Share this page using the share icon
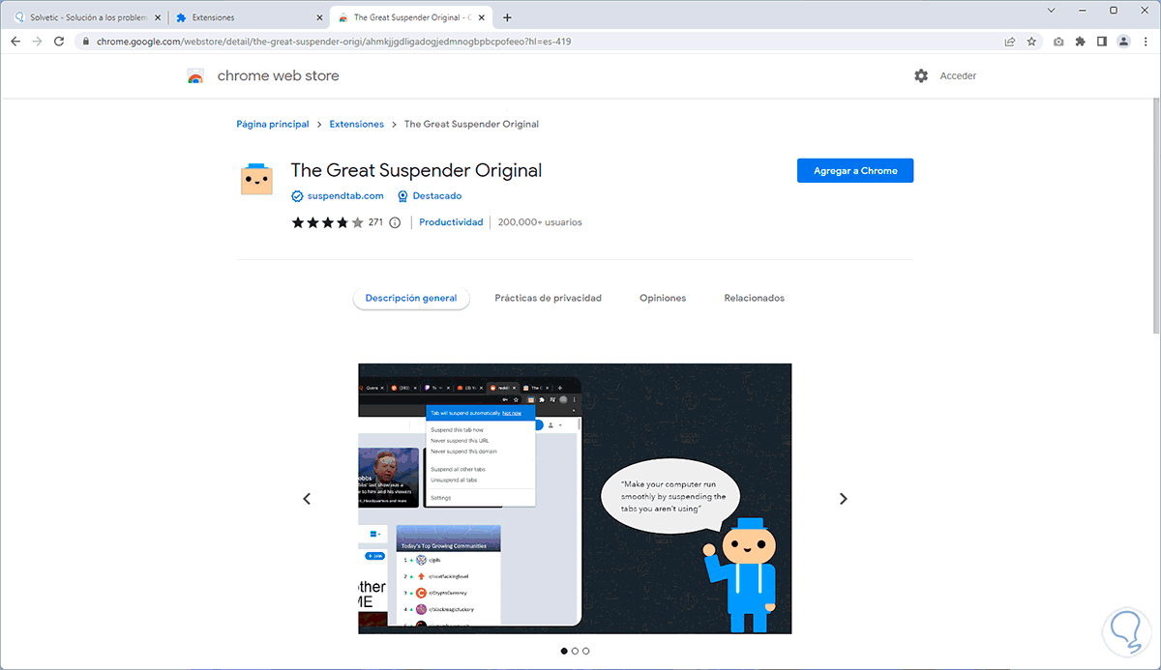1161x670 pixels. coord(1010,42)
